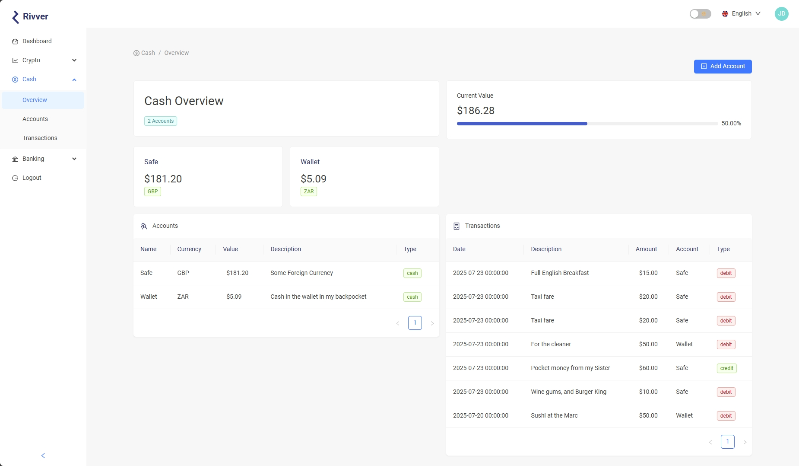
Task: Click the Accounts panel people icon
Action: tap(144, 226)
